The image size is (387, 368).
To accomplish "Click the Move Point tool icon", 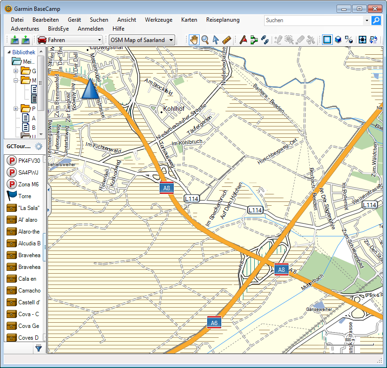I will point(289,40).
